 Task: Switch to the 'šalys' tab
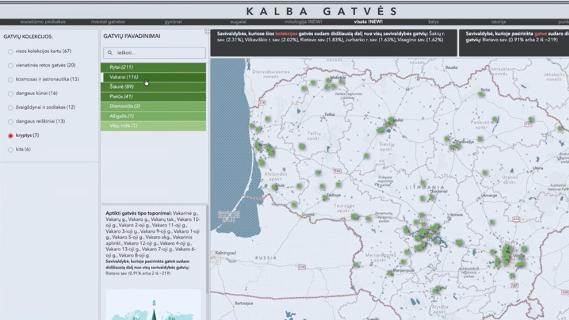(433, 22)
